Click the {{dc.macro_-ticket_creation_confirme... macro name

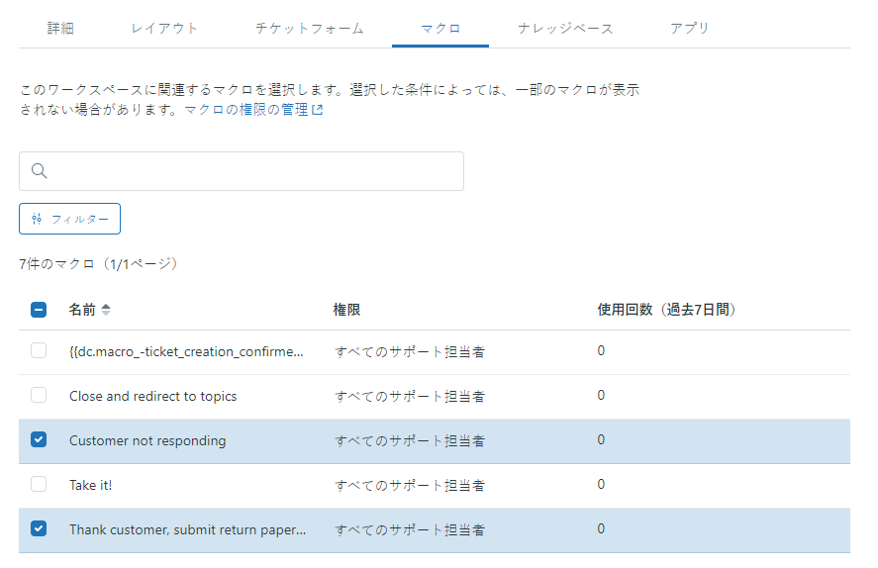coord(186,351)
